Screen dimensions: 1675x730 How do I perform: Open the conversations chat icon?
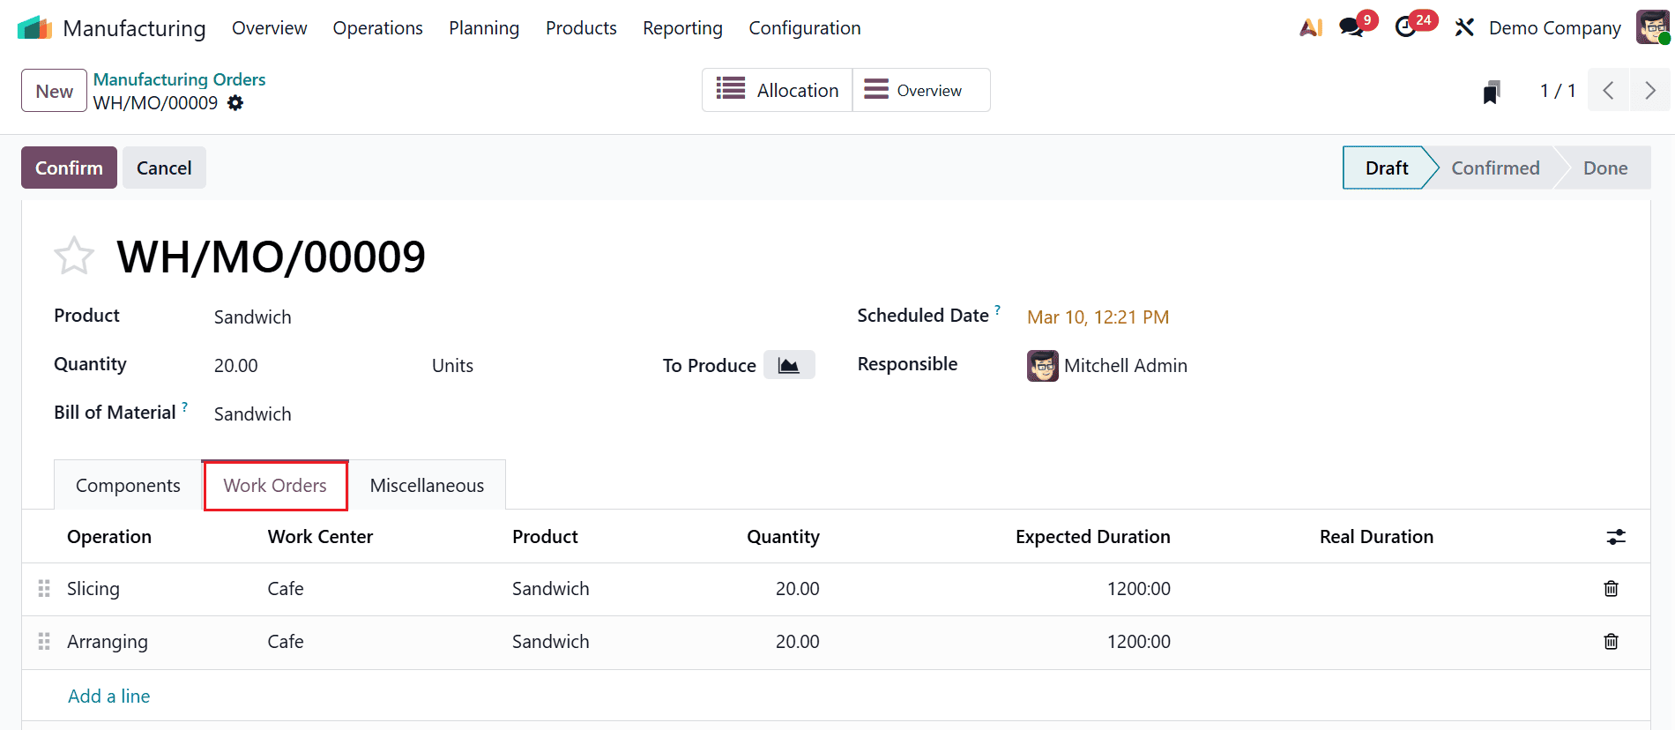point(1351,27)
